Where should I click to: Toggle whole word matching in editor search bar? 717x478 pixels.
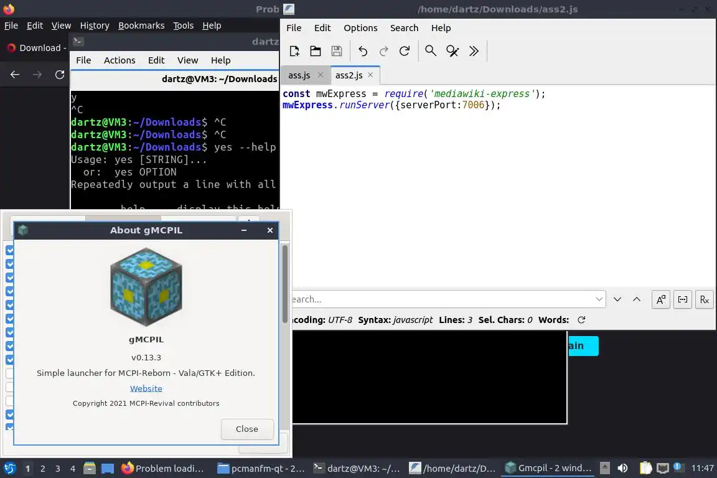[x=683, y=299]
